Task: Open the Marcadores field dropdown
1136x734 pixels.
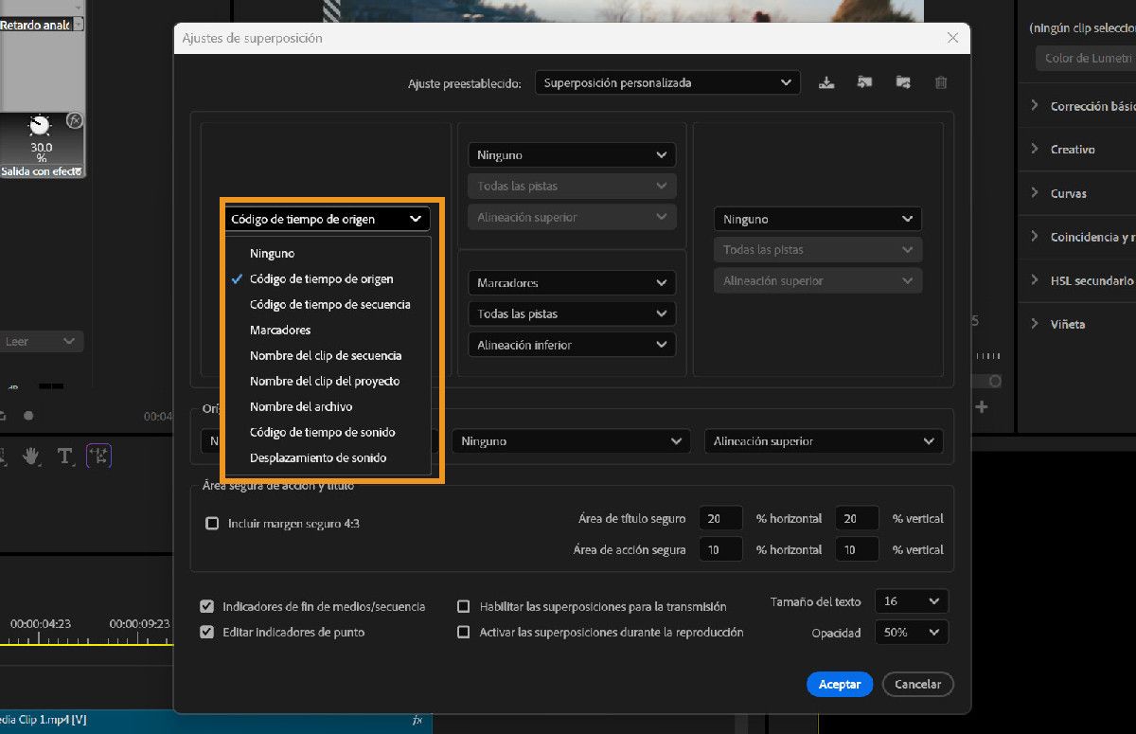Action: pyautogui.click(x=572, y=282)
